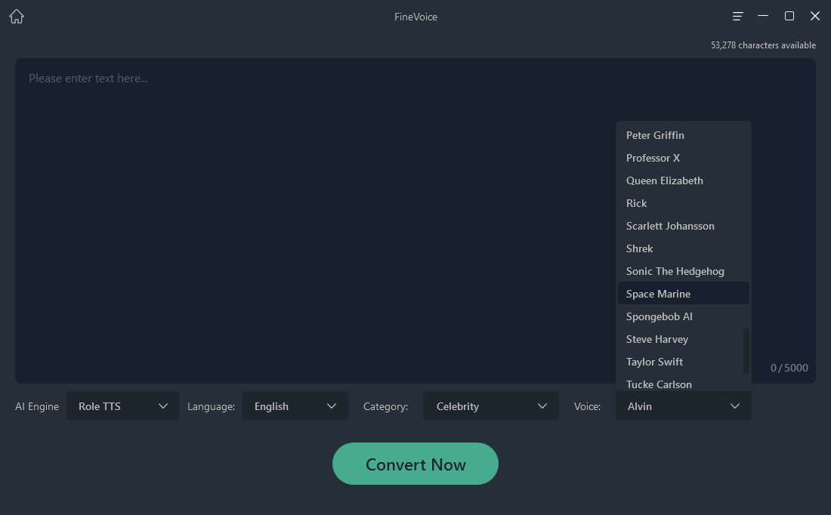Select Rick in the voice list
The image size is (831, 515).
click(x=683, y=203)
